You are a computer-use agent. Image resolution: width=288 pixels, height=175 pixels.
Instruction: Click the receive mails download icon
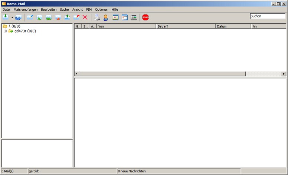pyautogui.click(x=6, y=17)
